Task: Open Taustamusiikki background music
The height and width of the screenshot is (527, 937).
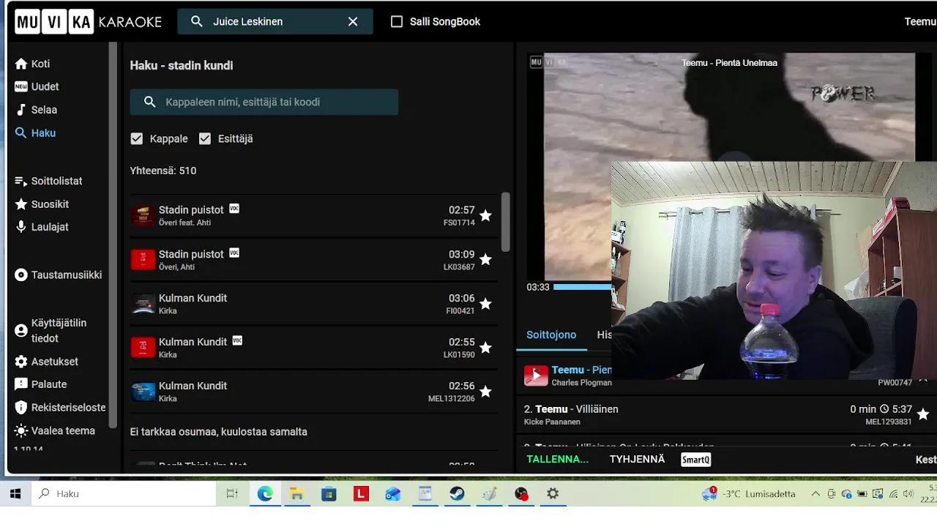Action: [x=59, y=275]
